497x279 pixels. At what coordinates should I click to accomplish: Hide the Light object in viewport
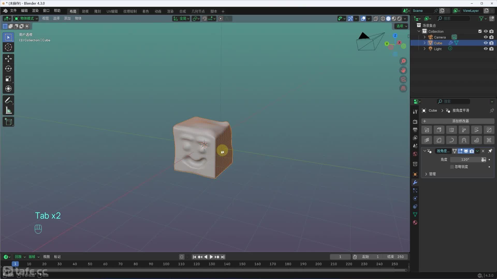(x=486, y=49)
